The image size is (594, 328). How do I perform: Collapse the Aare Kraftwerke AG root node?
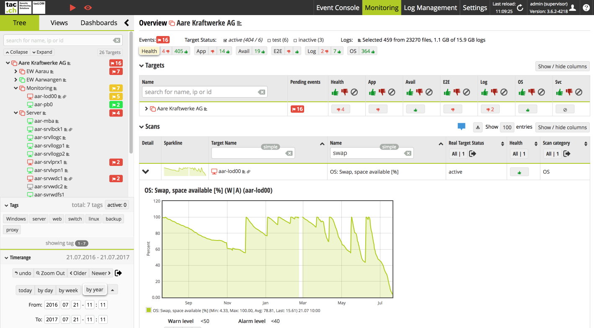tap(8, 63)
